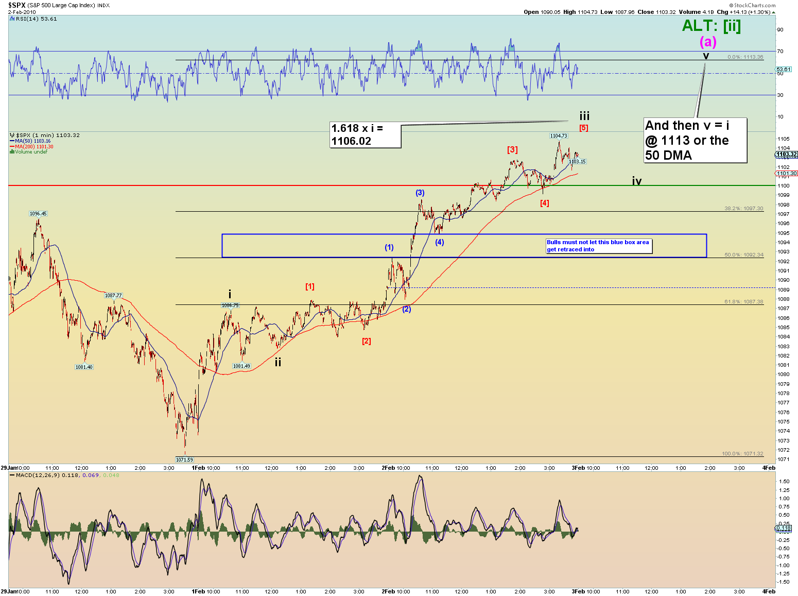Click the 1103.15 price tag near last bars
The image size is (798, 596).
[577, 162]
